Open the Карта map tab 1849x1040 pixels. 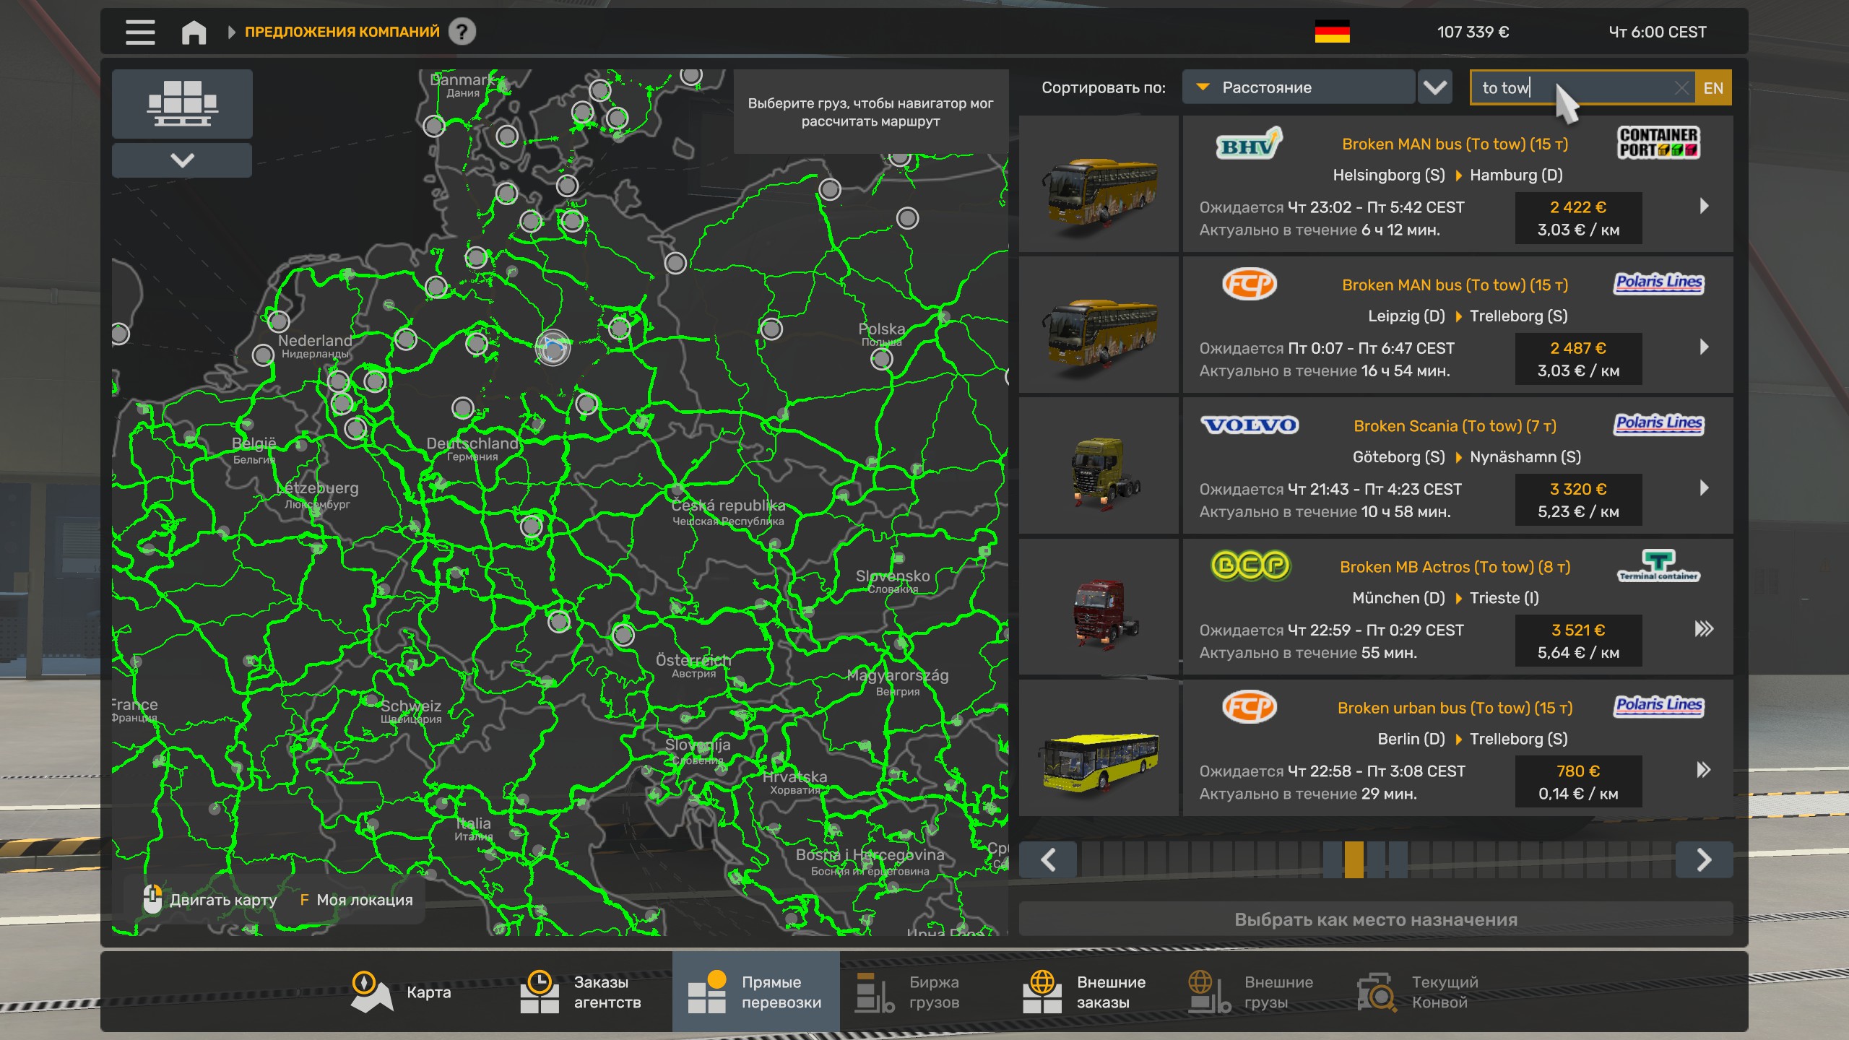click(402, 992)
